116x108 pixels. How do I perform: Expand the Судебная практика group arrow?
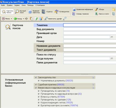93,84
